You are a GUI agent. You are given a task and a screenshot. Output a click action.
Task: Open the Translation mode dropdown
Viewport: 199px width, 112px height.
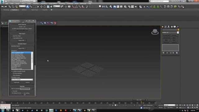pyautogui.click(x=22, y=80)
